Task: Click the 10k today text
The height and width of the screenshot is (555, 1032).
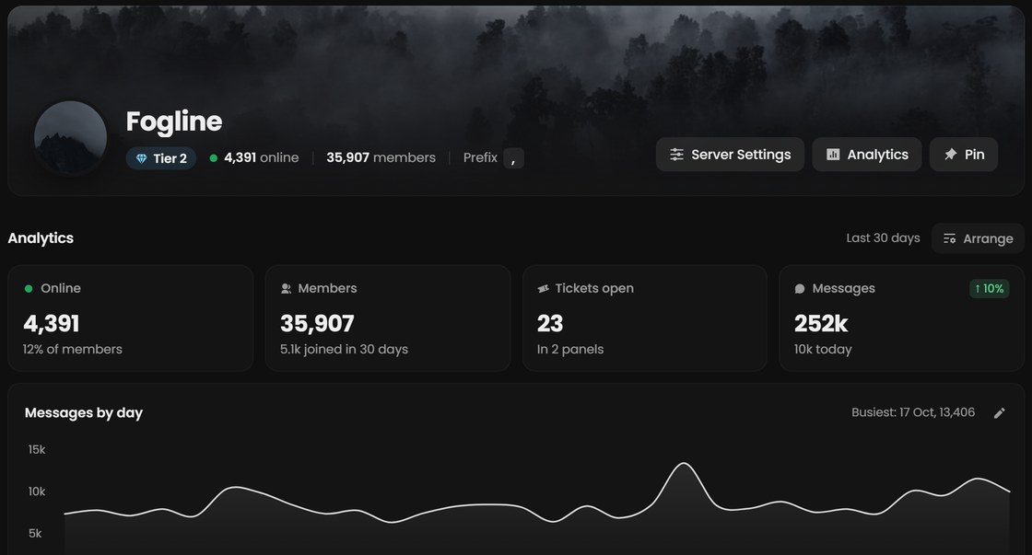Action: 823,349
